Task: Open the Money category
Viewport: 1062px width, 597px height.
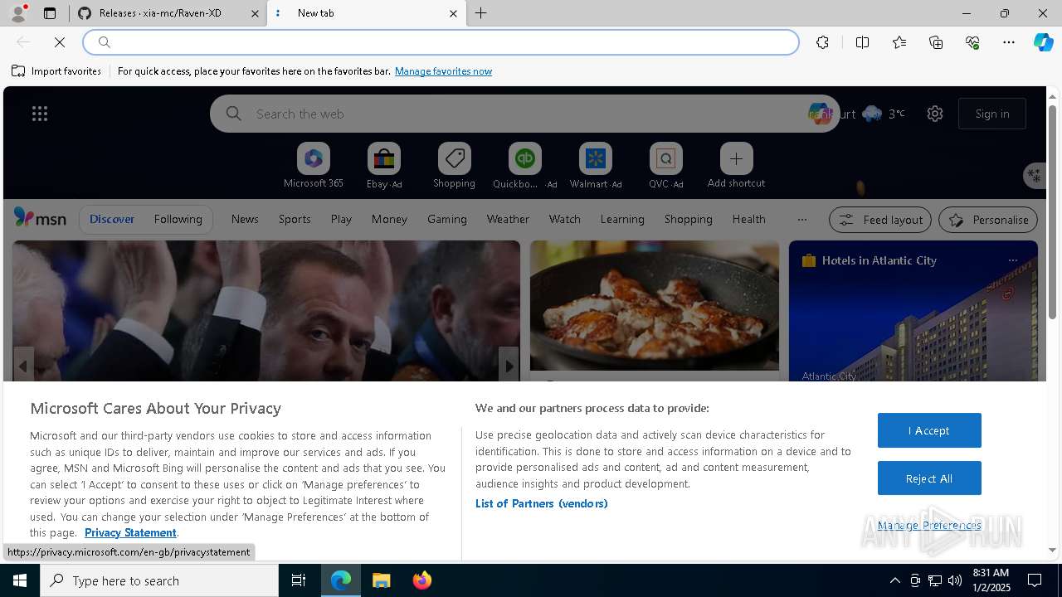Action: [x=389, y=219]
